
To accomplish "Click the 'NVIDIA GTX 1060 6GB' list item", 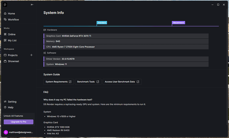I will pos(58,127).
